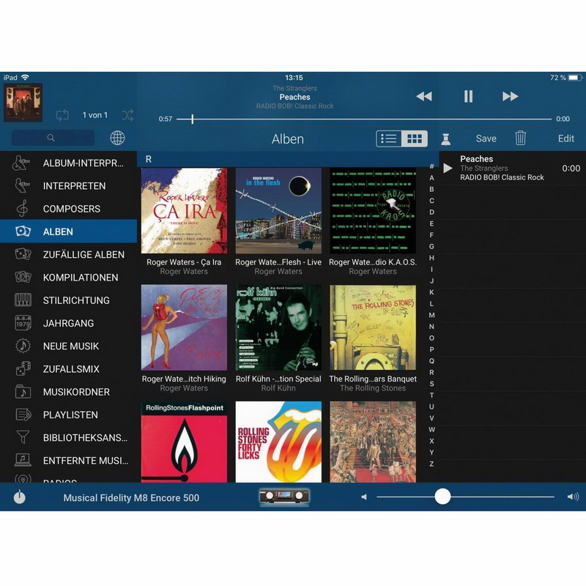
Task: Open the globe internet icon
Action: (x=117, y=138)
